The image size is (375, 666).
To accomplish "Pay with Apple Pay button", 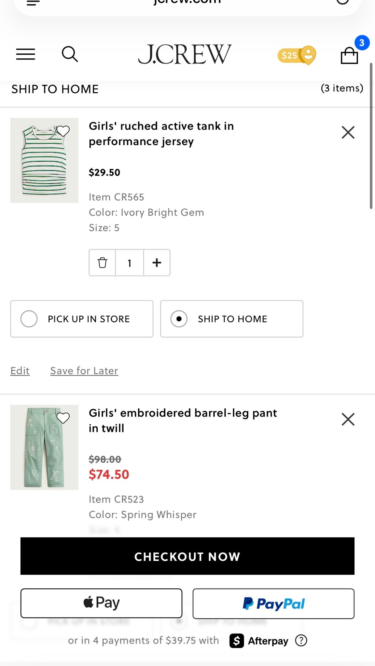I will [101, 603].
